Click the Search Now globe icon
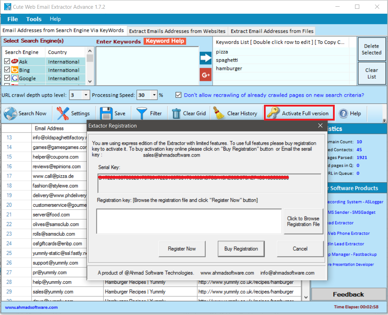This screenshot has height=315, width=388. [x=11, y=113]
